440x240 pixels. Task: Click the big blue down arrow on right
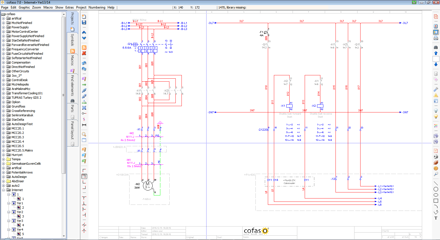(436, 64)
